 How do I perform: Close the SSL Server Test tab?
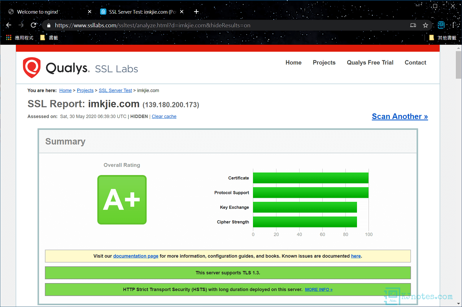point(182,12)
